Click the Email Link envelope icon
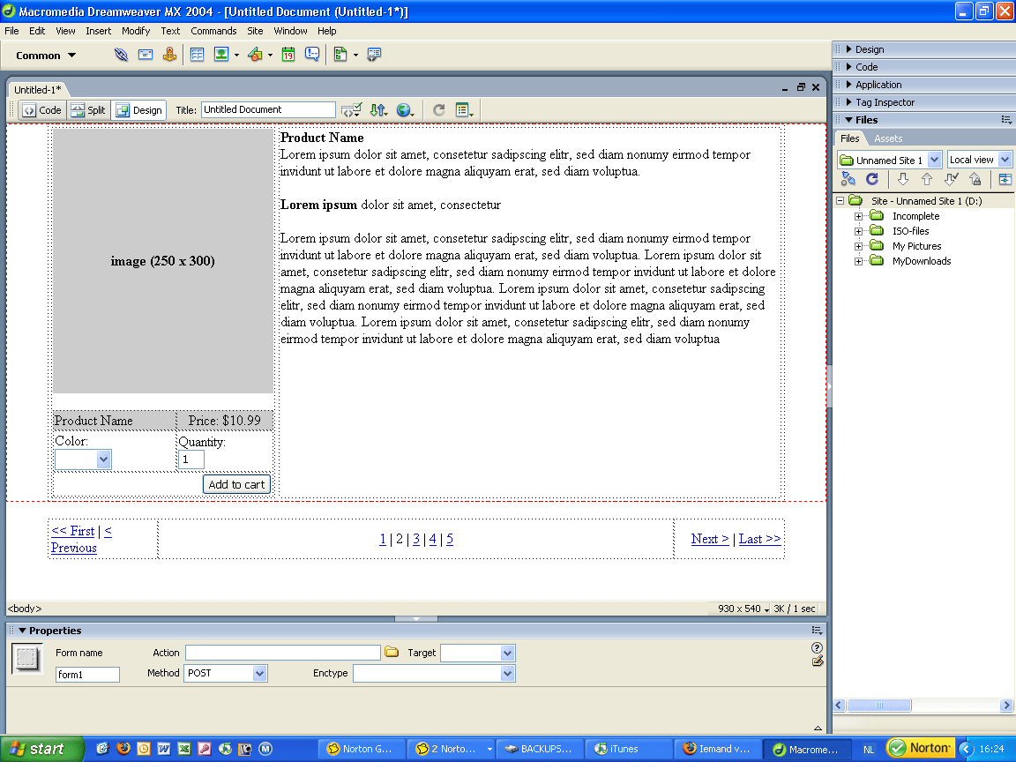Image resolution: width=1016 pixels, height=762 pixels. tap(145, 55)
